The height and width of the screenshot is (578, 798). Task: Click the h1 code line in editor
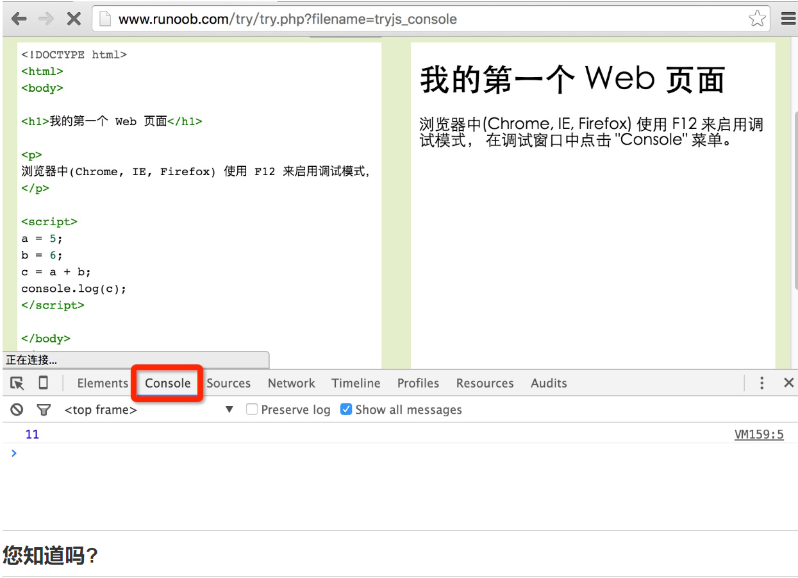(x=112, y=121)
